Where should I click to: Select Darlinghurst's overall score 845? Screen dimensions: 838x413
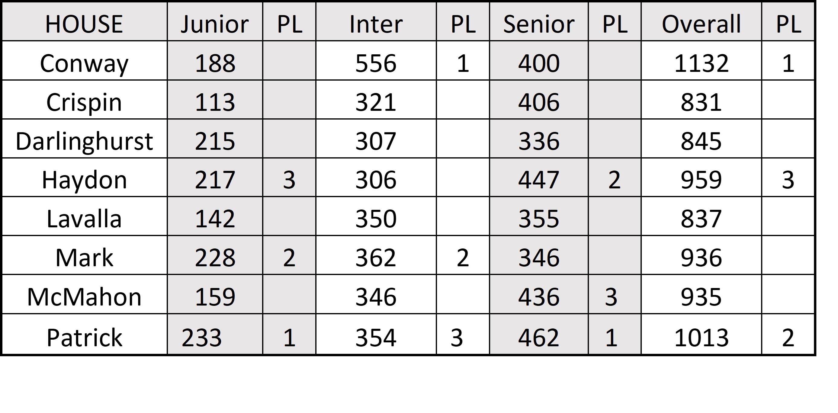[x=701, y=141]
